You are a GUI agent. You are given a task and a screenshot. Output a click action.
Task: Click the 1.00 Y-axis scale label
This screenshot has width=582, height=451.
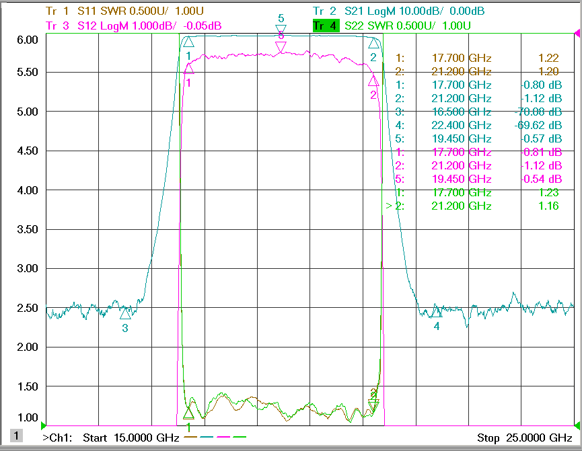coord(28,417)
